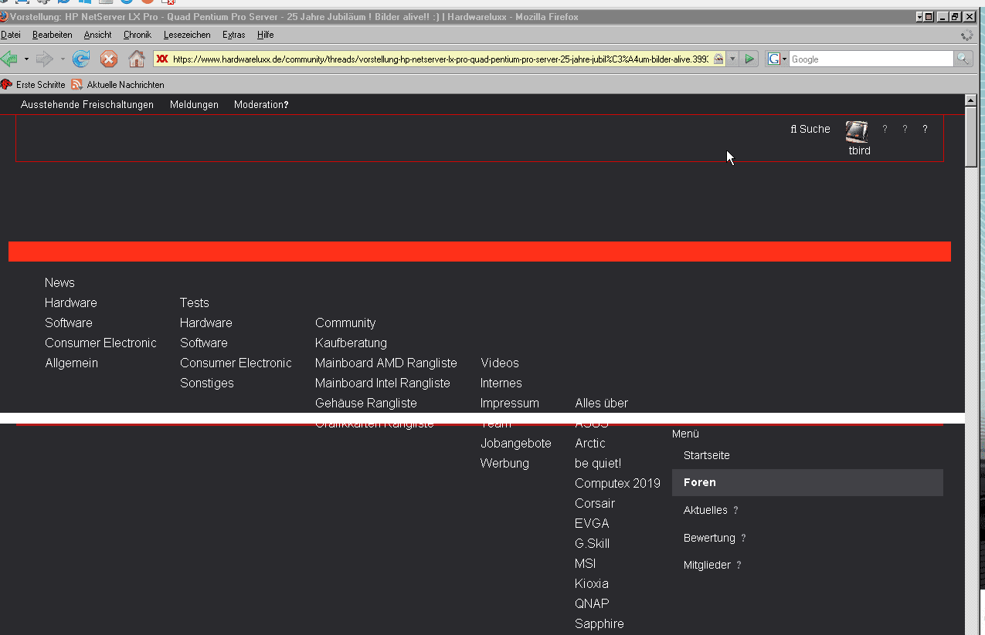Open the Kioxia brand link
985x635 pixels.
(x=592, y=583)
